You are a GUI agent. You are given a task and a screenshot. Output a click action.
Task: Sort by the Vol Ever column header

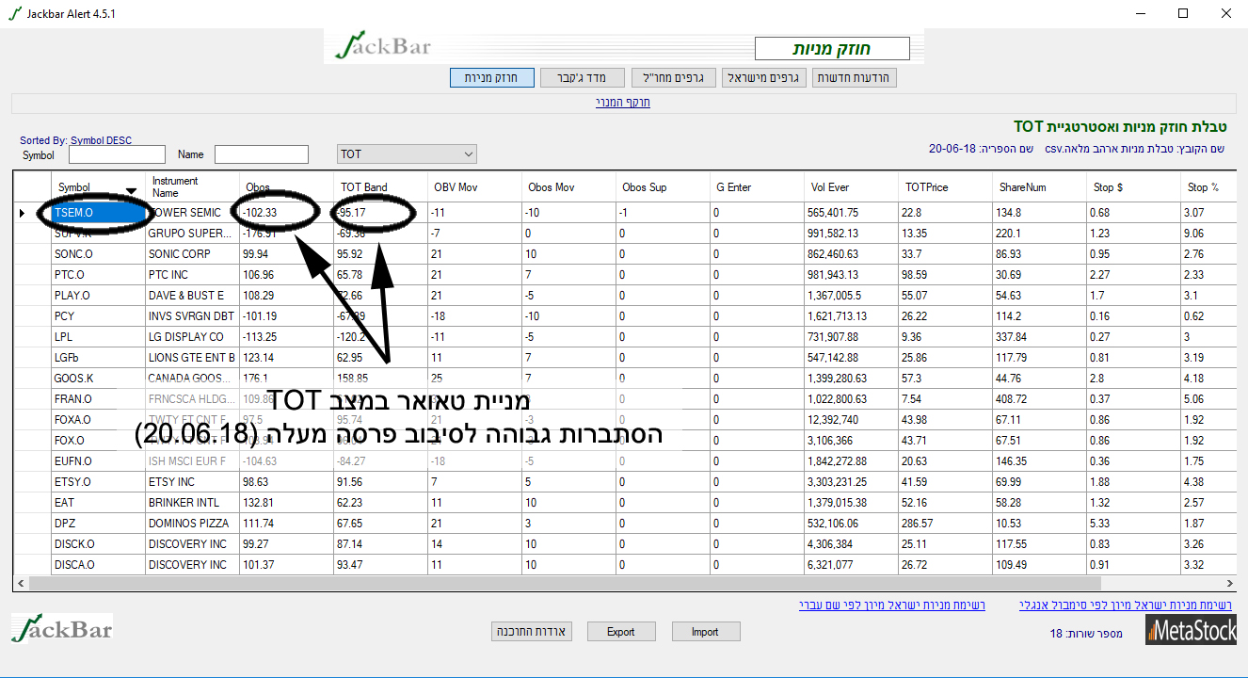tap(851, 186)
